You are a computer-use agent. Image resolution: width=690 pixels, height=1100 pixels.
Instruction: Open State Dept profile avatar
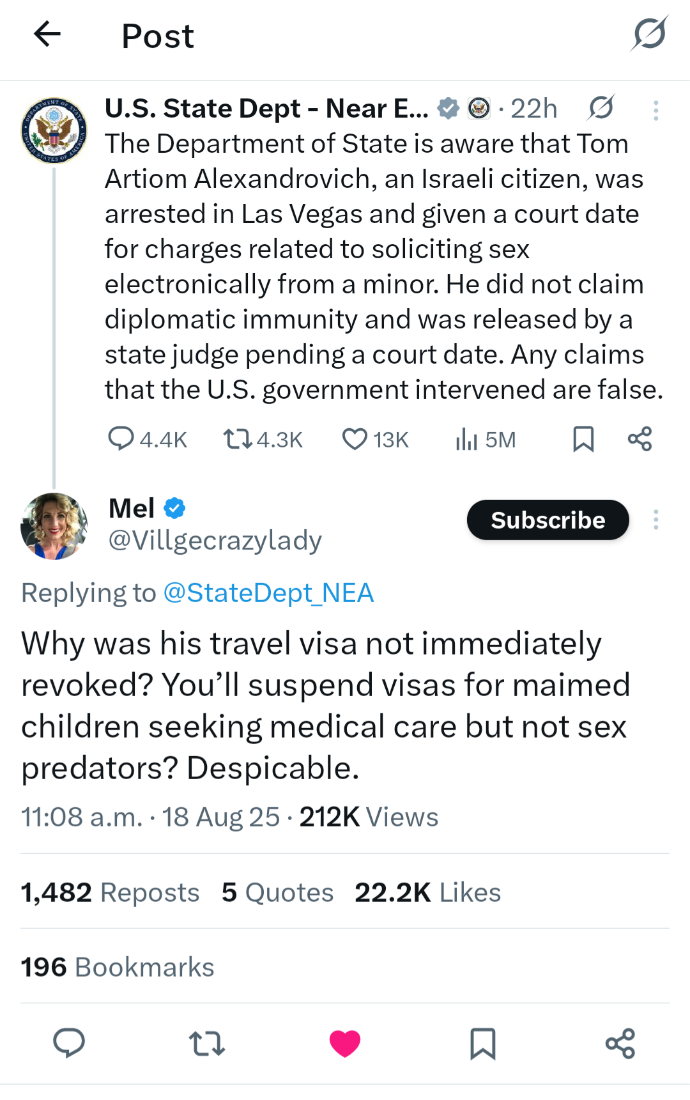[x=54, y=130]
